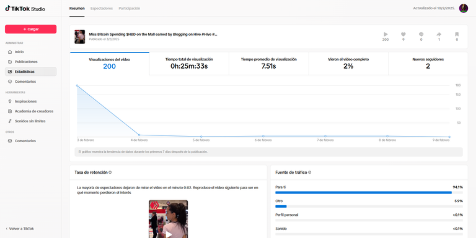Select Vieron el video completo metric
Viewport: 476px width, 238px height.
point(348,64)
